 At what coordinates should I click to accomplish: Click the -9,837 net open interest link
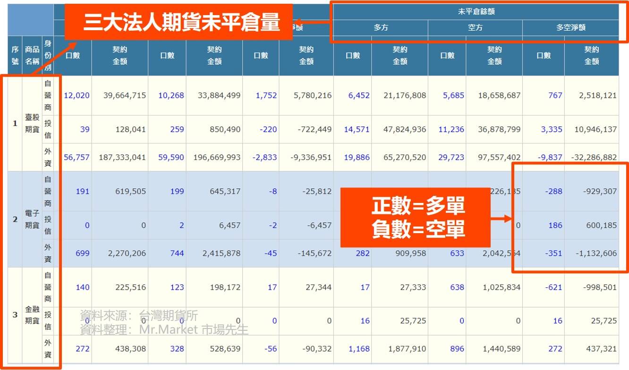tap(550, 158)
